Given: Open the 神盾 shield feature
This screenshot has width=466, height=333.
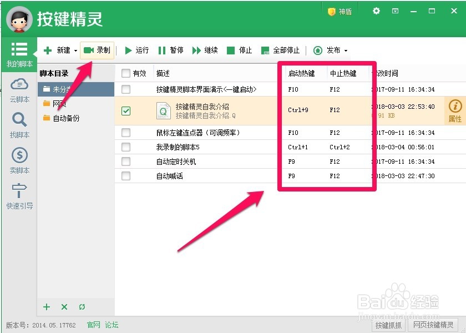Looking at the screenshot, I should (340, 12).
